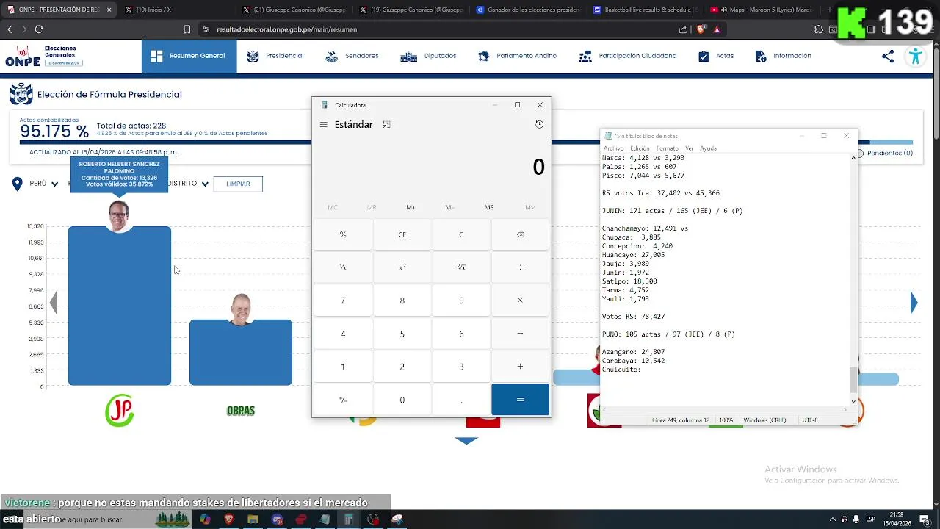The width and height of the screenshot is (940, 529).
Task: Click the right carousel arrow on chart
Action: point(914,303)
